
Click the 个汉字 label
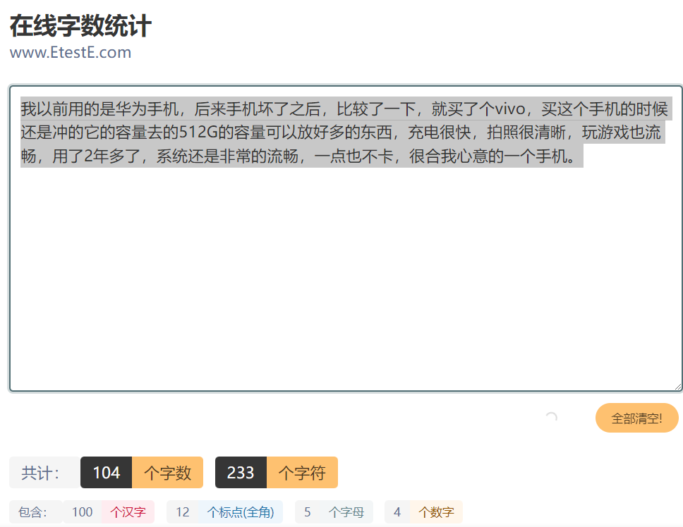pyautogui.click(x=128, y=512)
